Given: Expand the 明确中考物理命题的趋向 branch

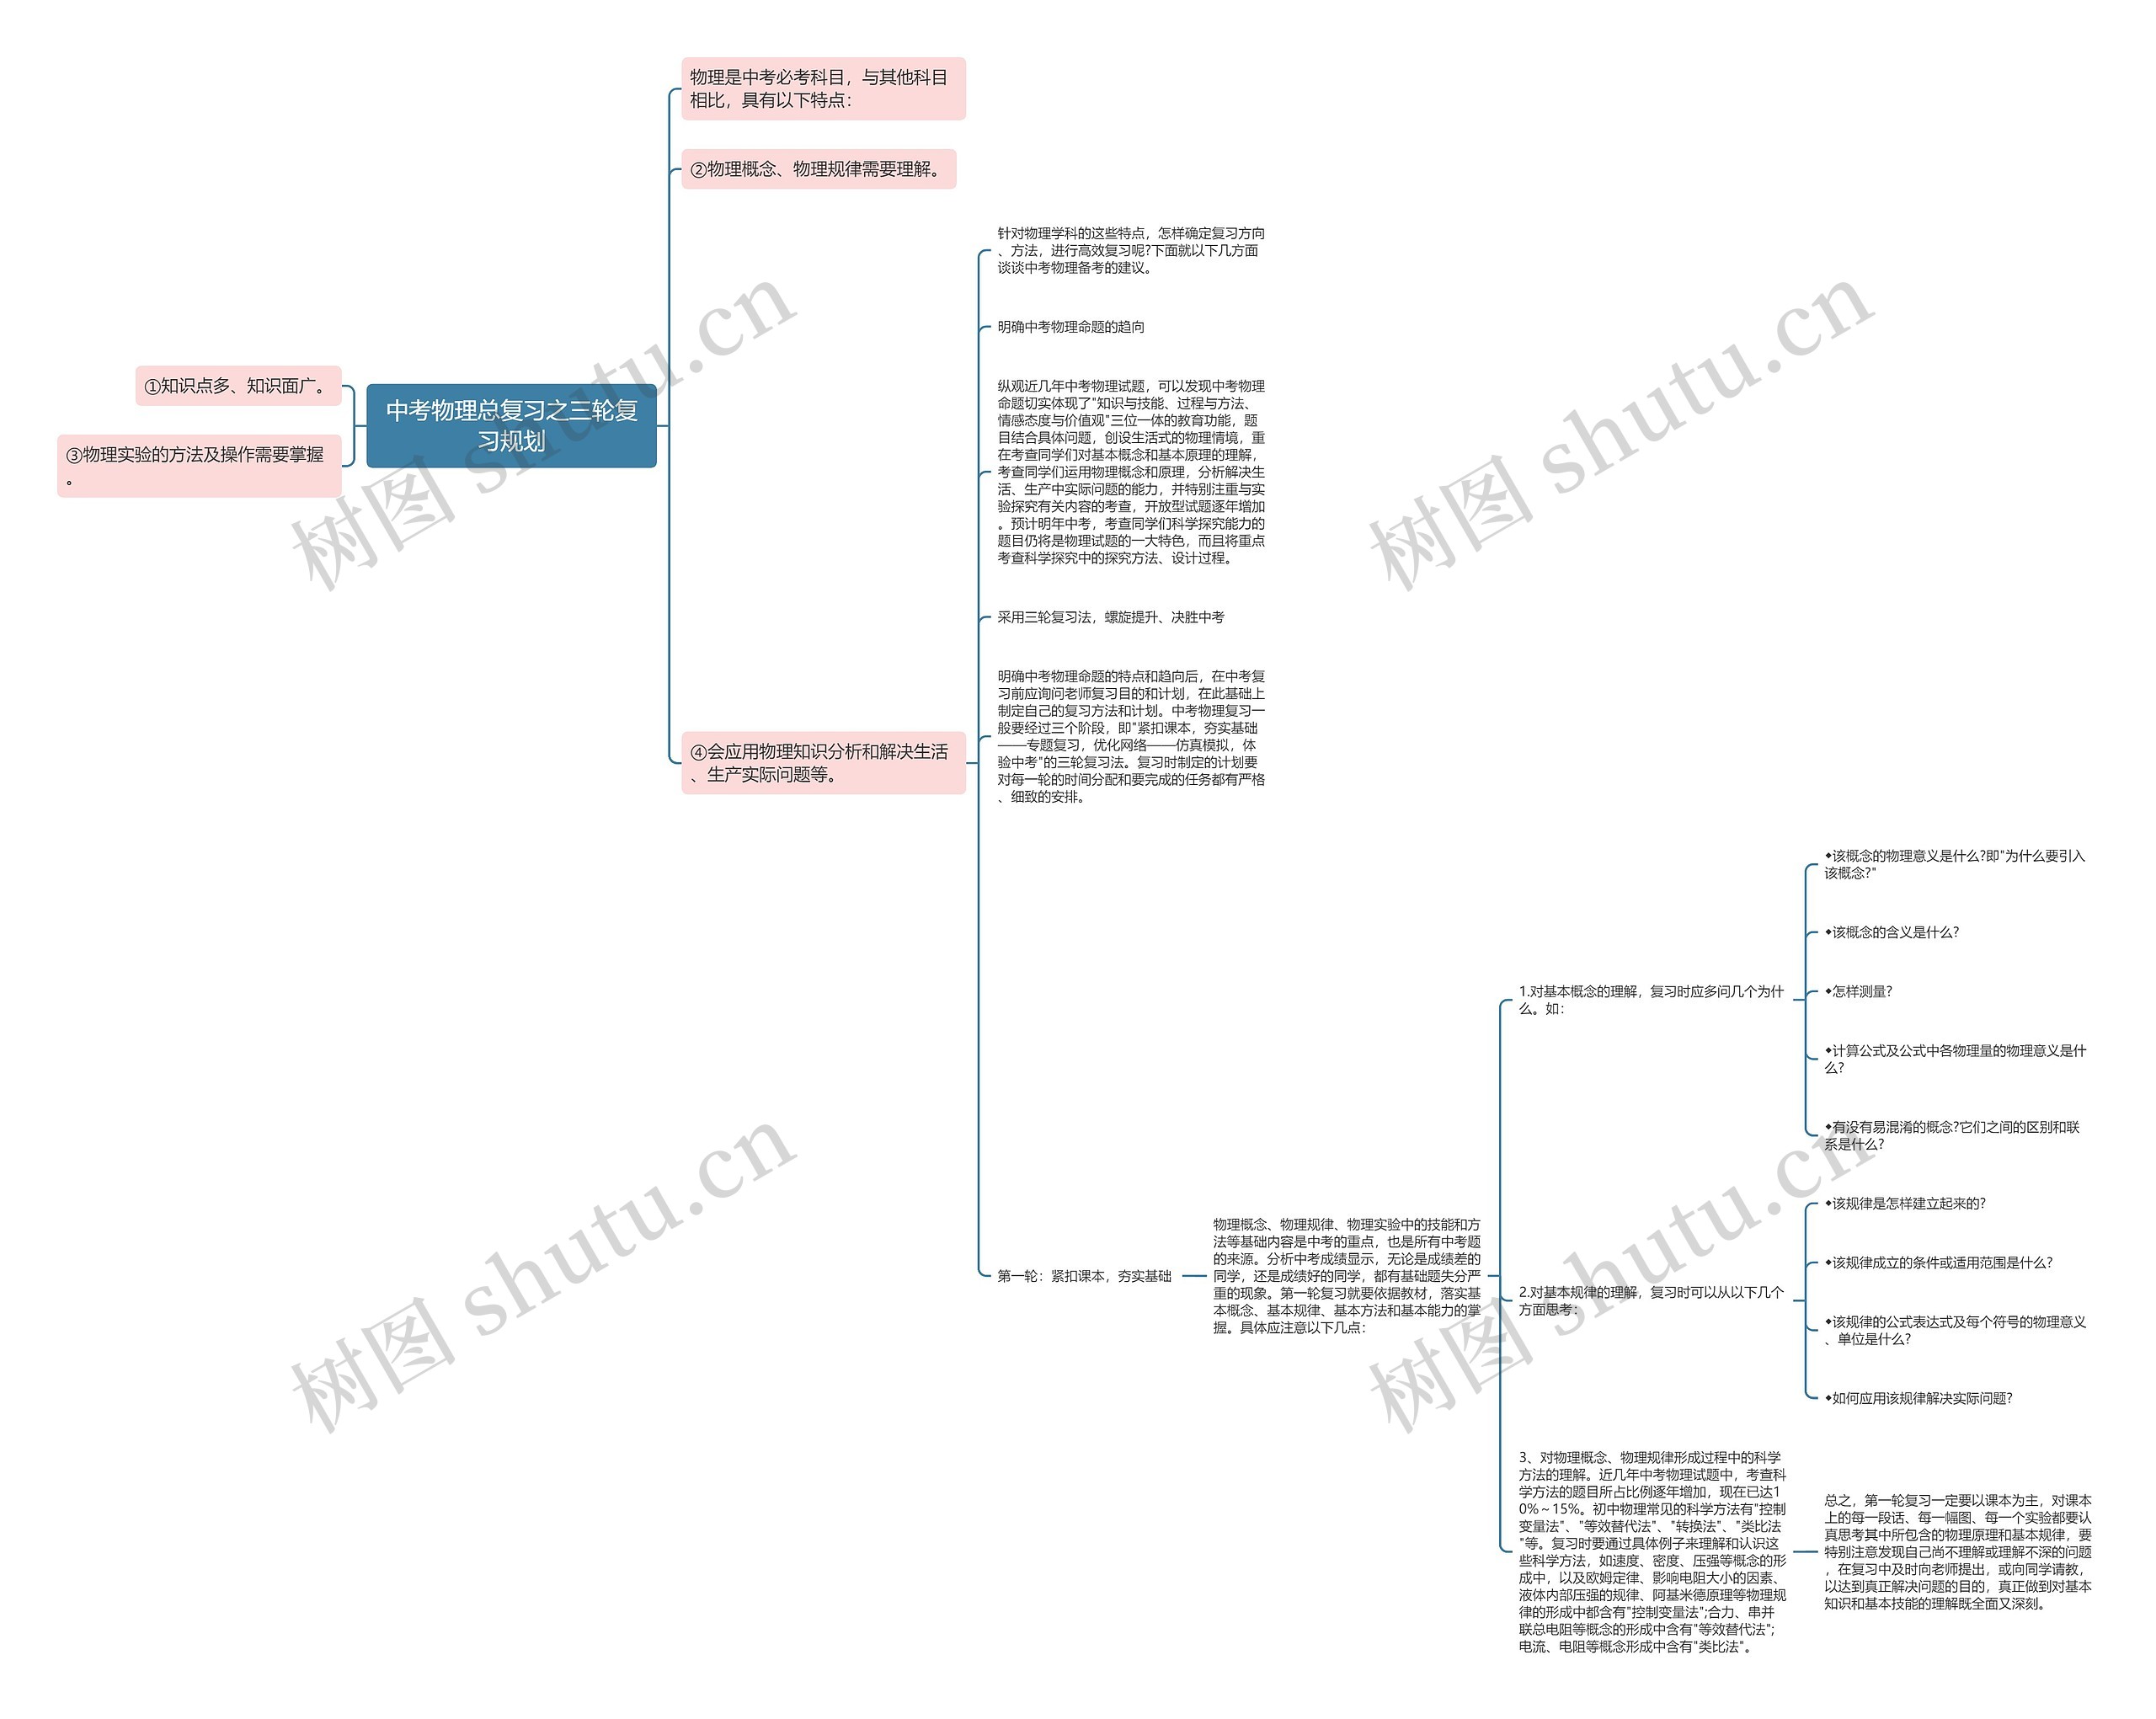Looking at the screenshot, I should point(1077,324).
